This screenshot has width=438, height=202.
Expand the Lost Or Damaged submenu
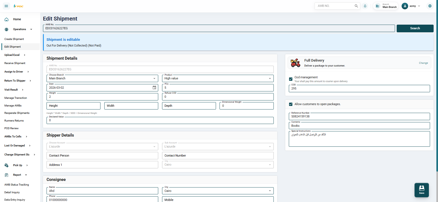click(x=30, y=146)
